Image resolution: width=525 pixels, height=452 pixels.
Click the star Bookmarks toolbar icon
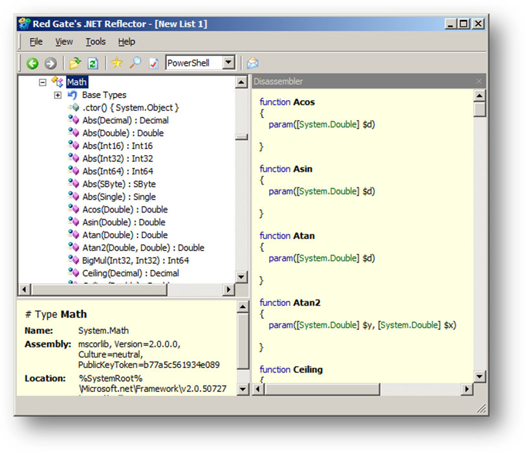117,63
